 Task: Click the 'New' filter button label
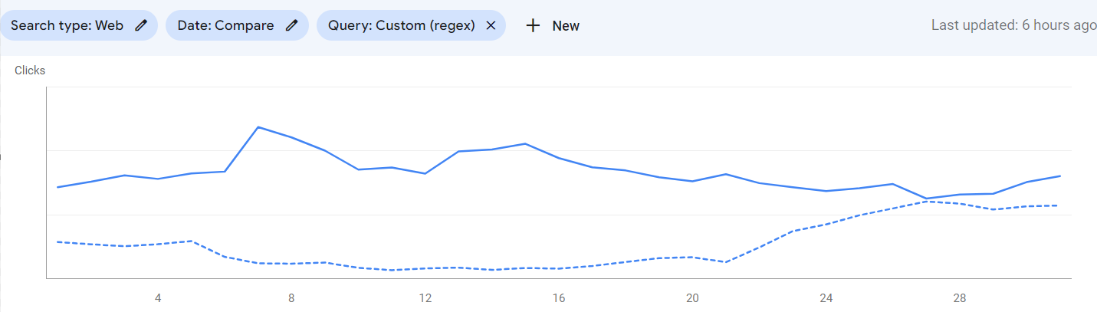566,26
